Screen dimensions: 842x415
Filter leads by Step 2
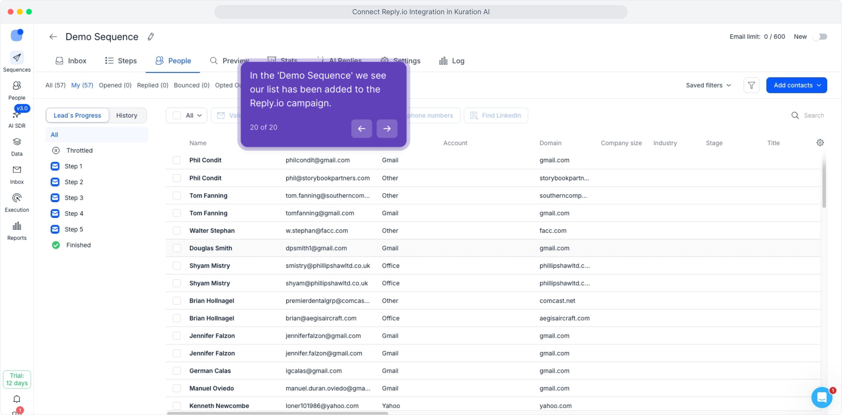click(67, 182)
